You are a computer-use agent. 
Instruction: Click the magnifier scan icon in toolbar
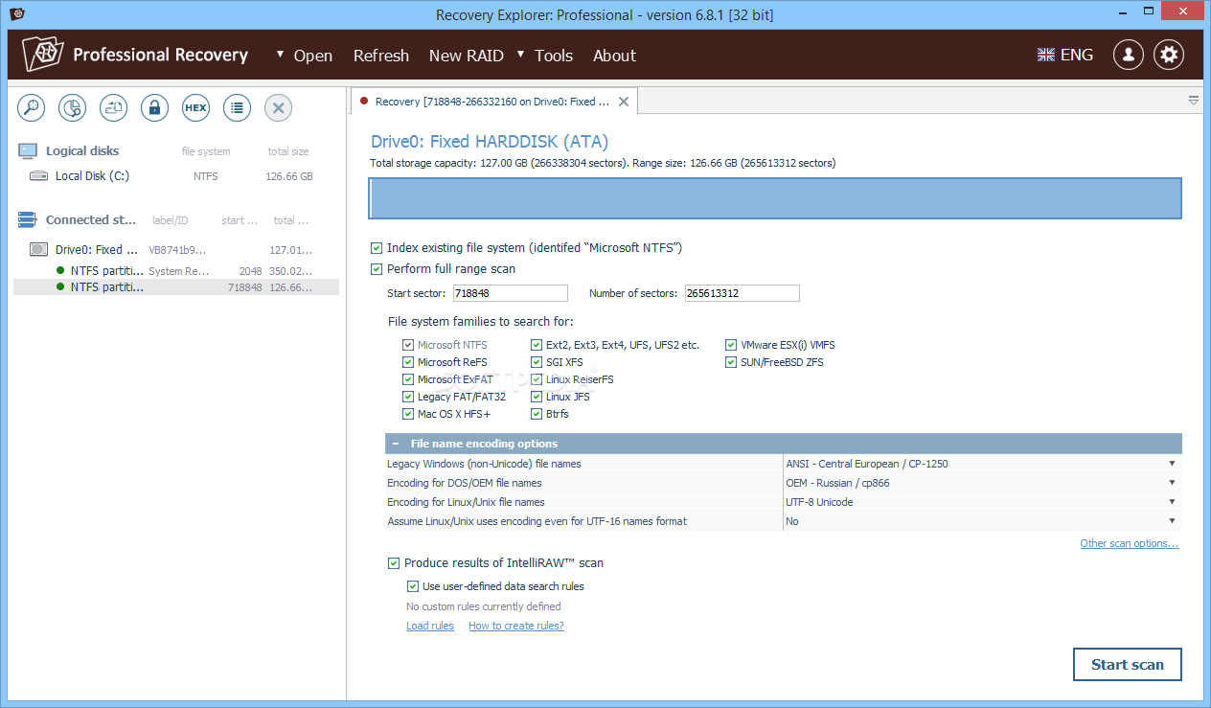(32, 108)
